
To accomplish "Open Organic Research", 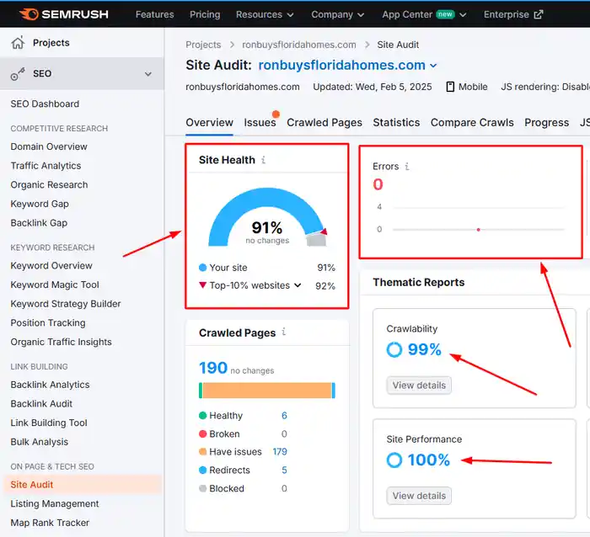I will click(49, 185).
